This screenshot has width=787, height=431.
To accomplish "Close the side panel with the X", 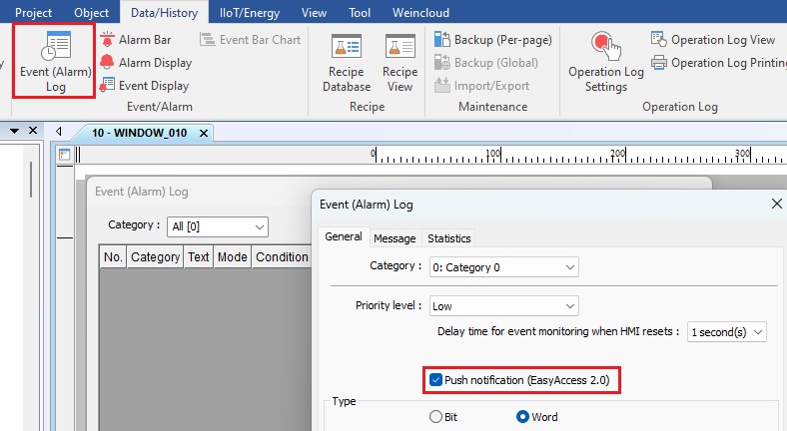I will (33, 131).
